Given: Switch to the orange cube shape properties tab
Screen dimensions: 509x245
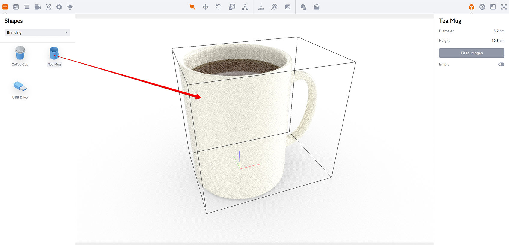Looking at the screenshot, I should point(471,7).
